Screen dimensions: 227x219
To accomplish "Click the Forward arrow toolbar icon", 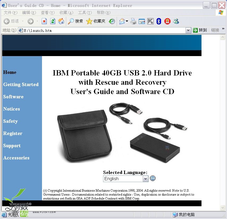I will coord(31,21).
